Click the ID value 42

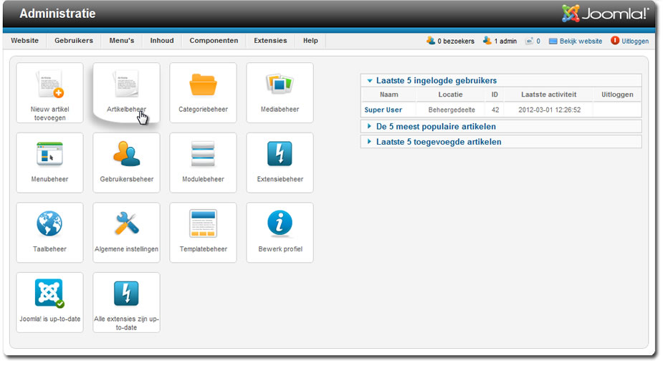coord(495,110)
